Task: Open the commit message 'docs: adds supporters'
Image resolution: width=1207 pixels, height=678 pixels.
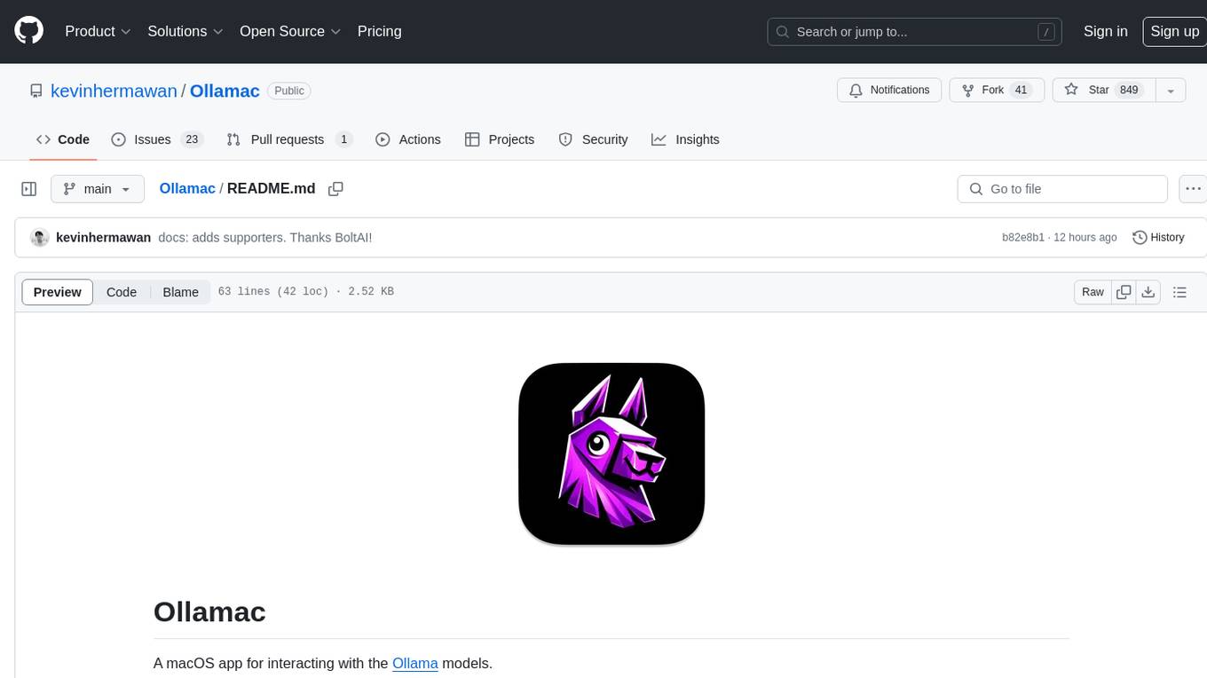Action: (264, 238)
